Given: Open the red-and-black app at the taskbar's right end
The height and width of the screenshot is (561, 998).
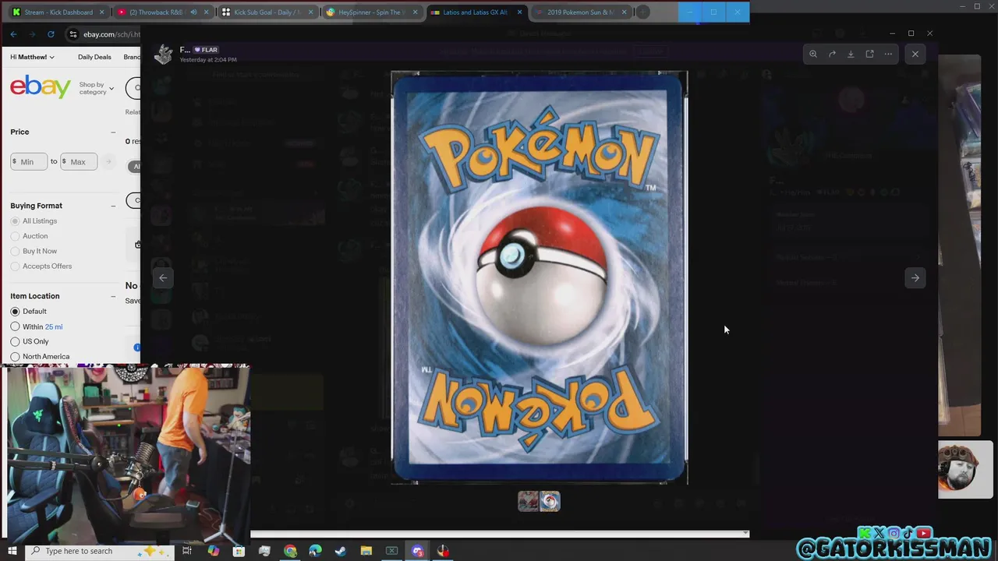Looking at the screenshot, I should coord(443,551).
